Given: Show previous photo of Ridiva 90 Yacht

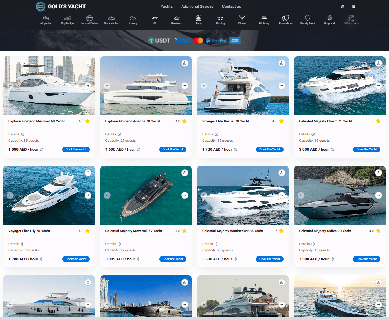Looking at the screenshot, I should tap(301, 195).
